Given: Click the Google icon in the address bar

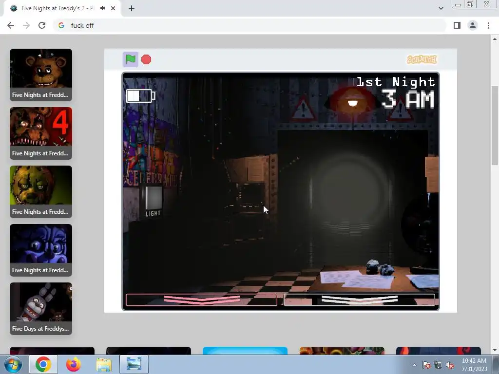Looking at the screenshot, I should [61, 25].
